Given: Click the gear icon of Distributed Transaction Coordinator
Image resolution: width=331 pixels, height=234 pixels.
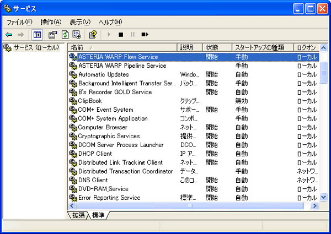Looking at the screenshot, I should pyautogui.click(x=73, y=171).
